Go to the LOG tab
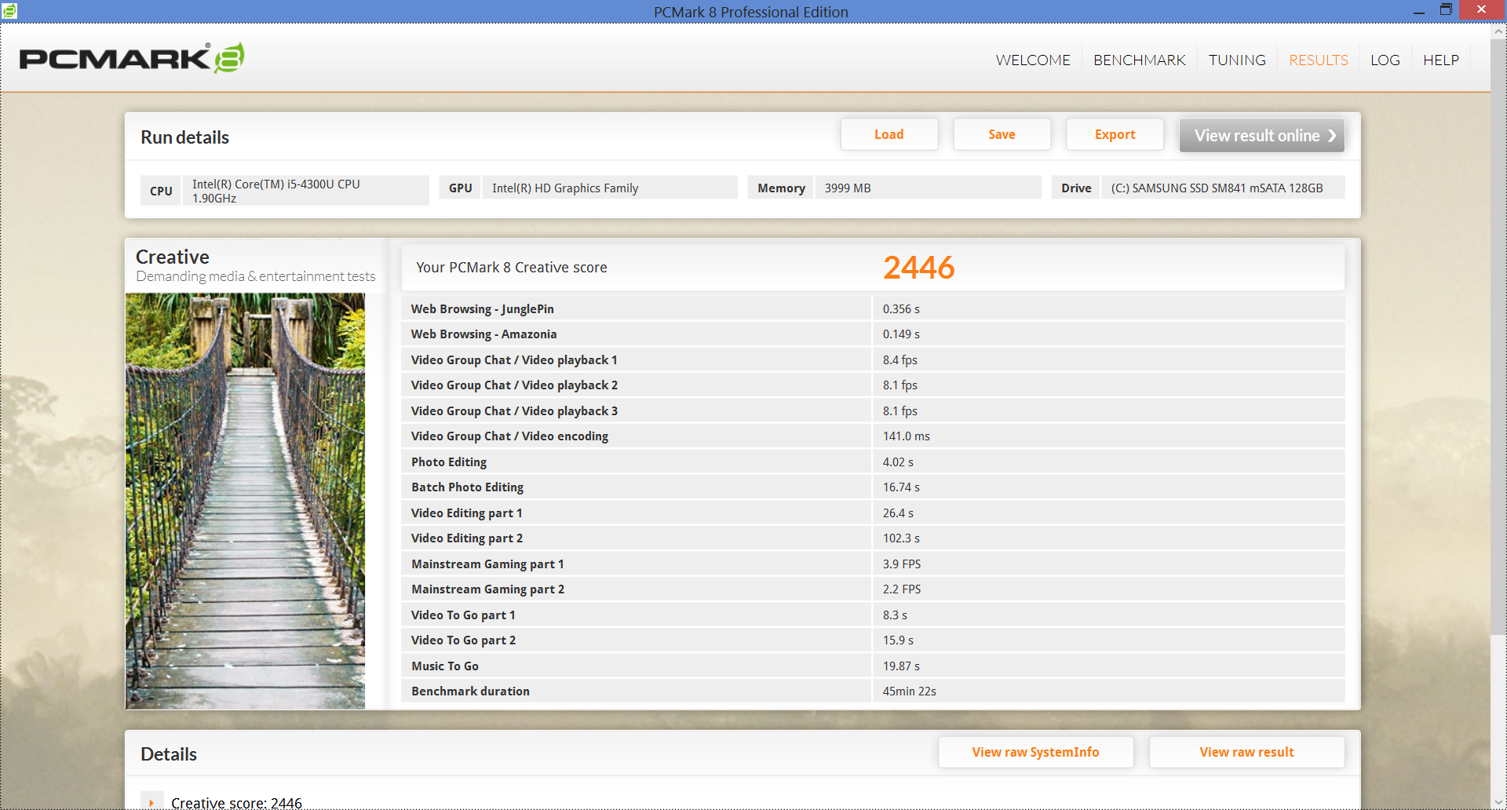 (1385, 60)
